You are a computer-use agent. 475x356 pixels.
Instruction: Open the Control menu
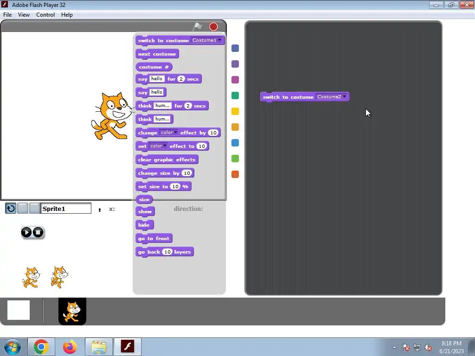coord(45,15)
